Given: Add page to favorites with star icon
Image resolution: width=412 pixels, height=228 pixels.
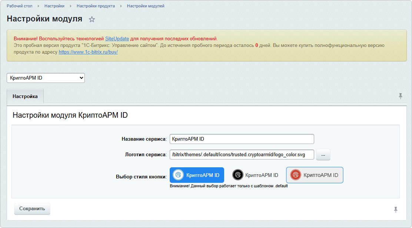Looking at the screenshot, I should coord(92,19).
